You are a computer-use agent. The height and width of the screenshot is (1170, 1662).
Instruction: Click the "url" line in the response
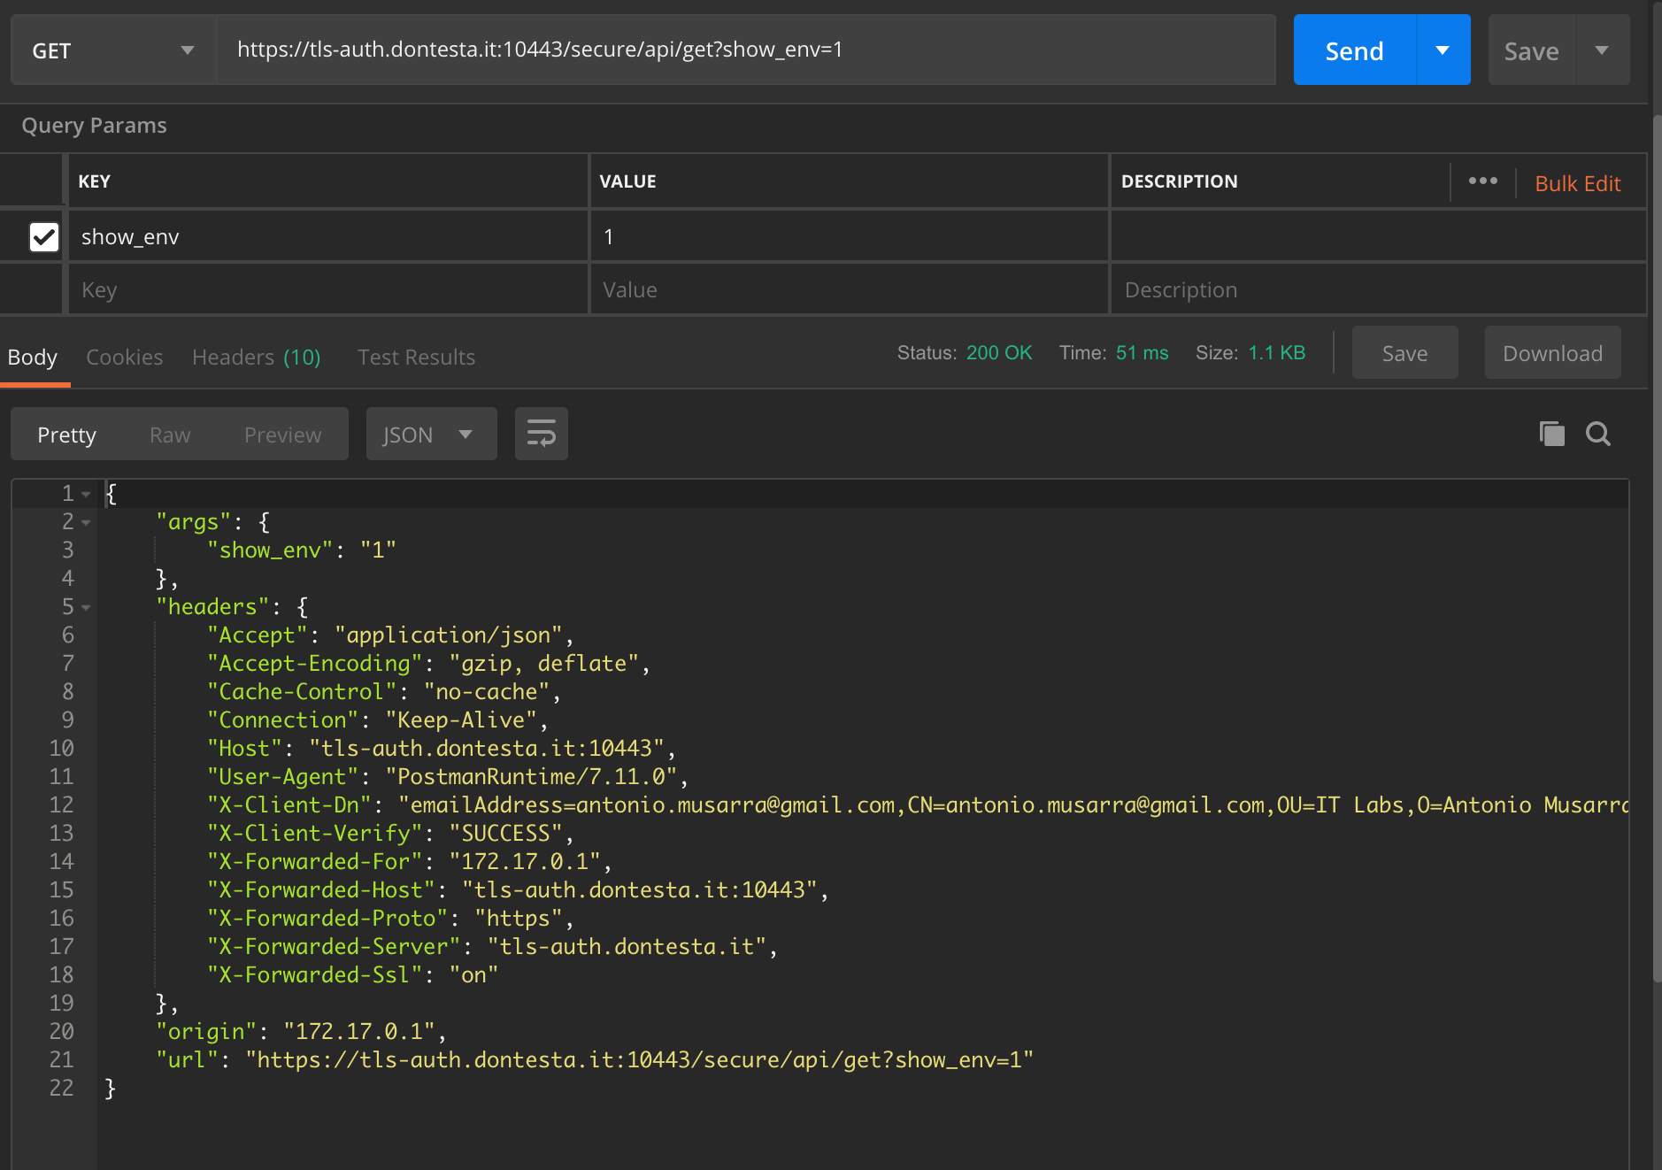coord(595,1059)
